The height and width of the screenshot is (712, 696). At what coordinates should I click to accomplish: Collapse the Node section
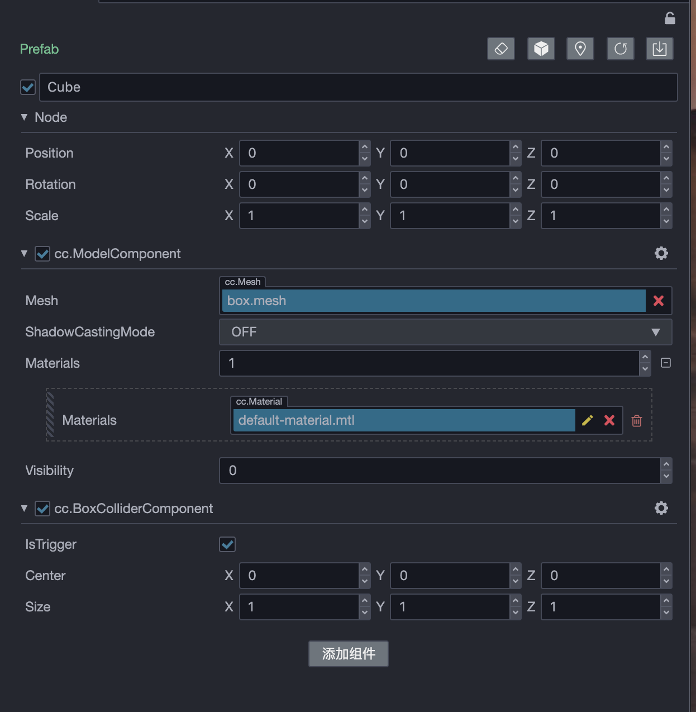(24, 117)
